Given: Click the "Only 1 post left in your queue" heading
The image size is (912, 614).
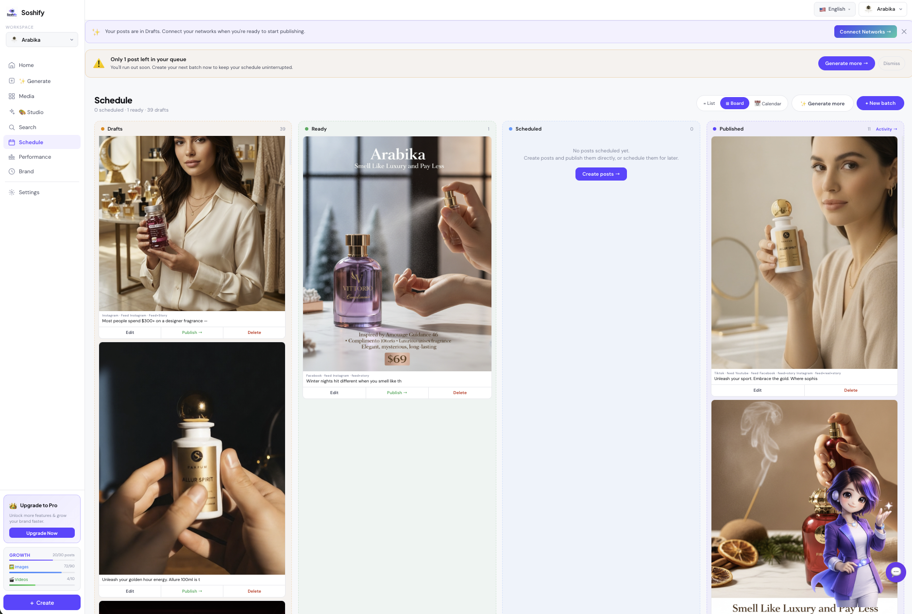Looking at the screenshot, I should pyautogui.click(x=148, y=59).
